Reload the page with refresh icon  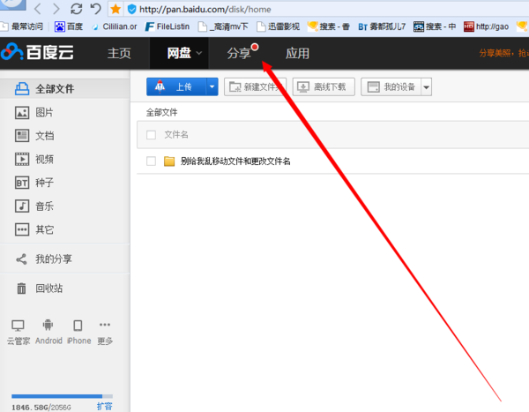(77, 9)
